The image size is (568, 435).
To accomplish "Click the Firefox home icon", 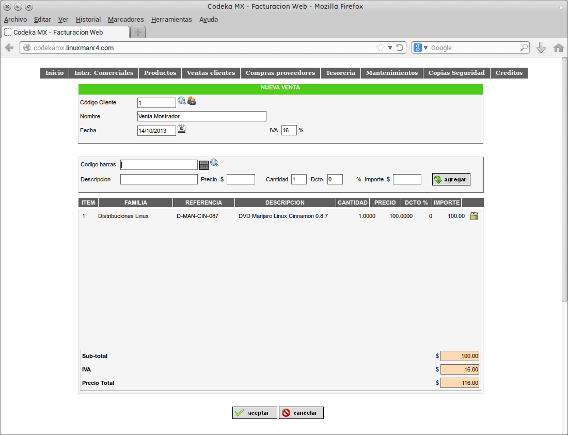I will [x=559, y=47].
